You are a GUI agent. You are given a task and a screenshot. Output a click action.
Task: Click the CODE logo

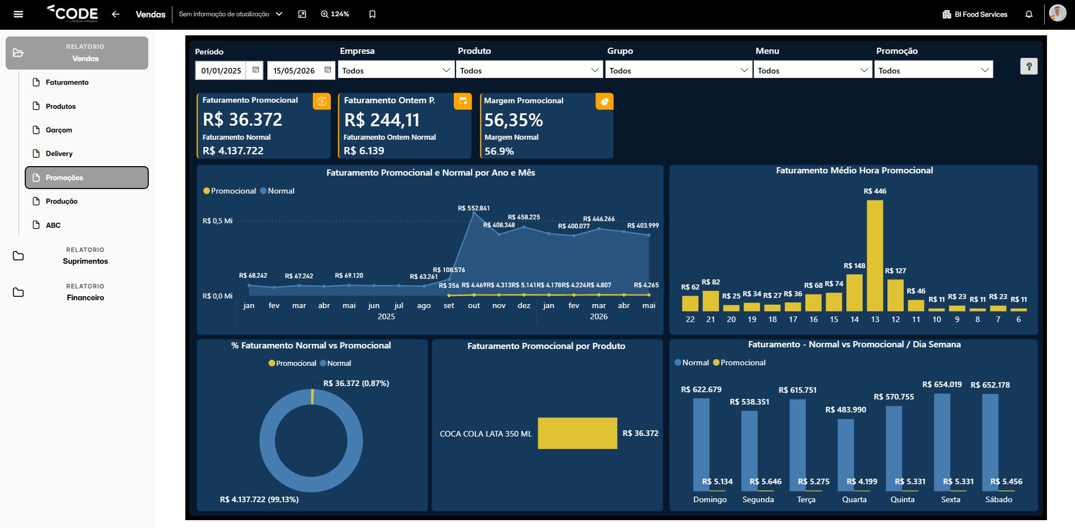pos(72,13)
